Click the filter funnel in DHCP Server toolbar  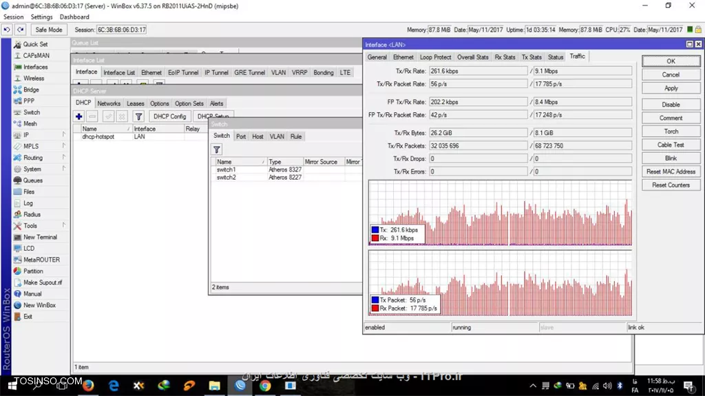(138, 116)
